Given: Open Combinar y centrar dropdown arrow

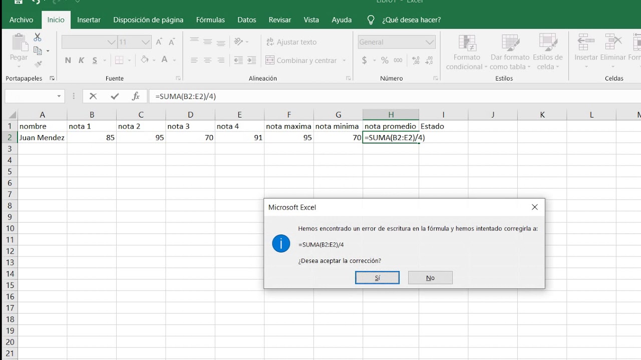Looking at the screenshot, I should (344, 60).
